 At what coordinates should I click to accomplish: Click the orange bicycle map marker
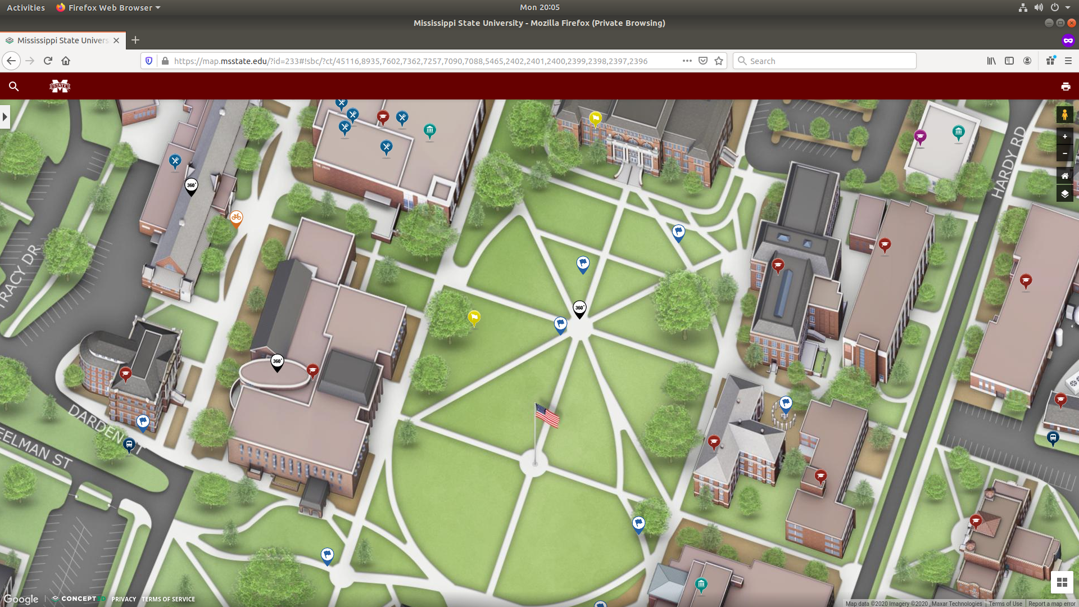coord(236,218)
